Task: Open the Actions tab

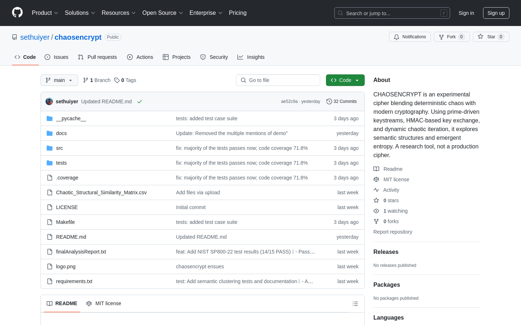Action: coord(140,57)
